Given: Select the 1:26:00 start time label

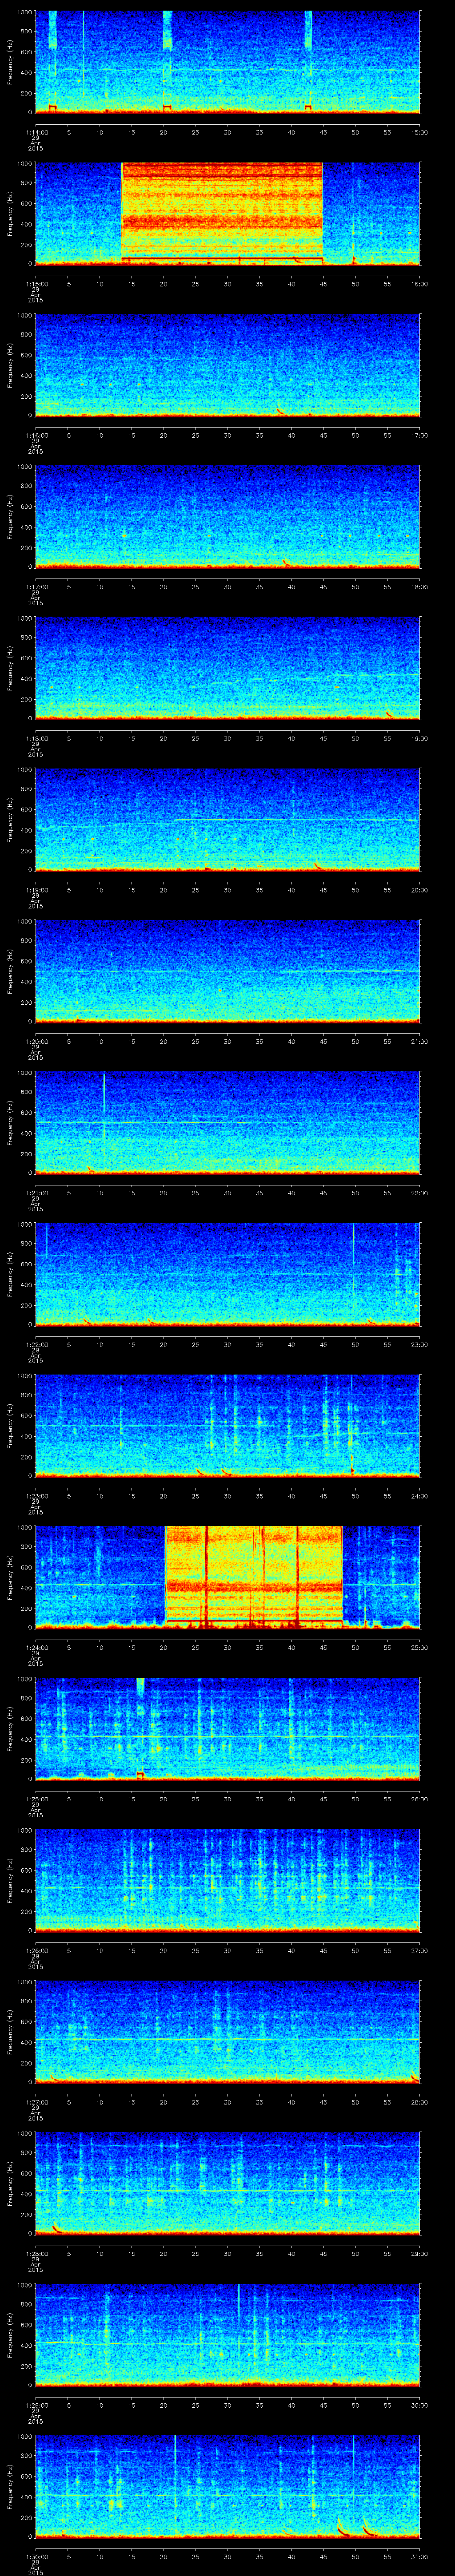Looking at the screenshot, I should [x=36, y=1950].
